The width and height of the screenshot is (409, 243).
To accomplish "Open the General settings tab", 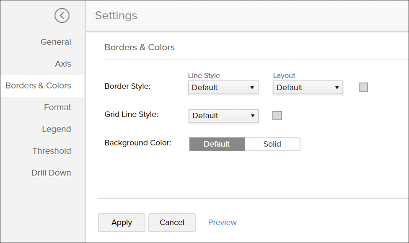I will (x=56, y=42).
